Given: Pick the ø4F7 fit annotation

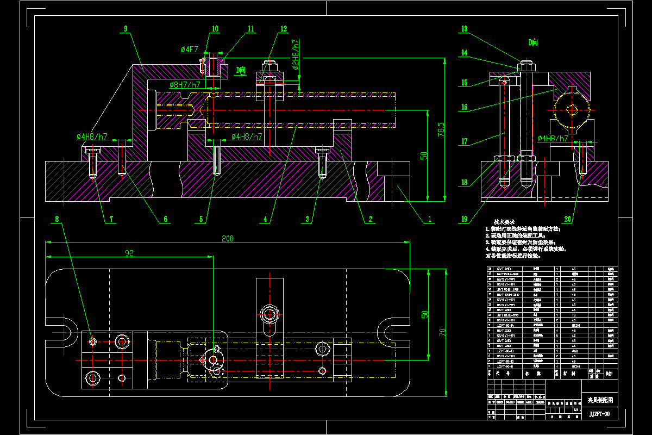Looking at the screenshot, I should click(190, 49).
